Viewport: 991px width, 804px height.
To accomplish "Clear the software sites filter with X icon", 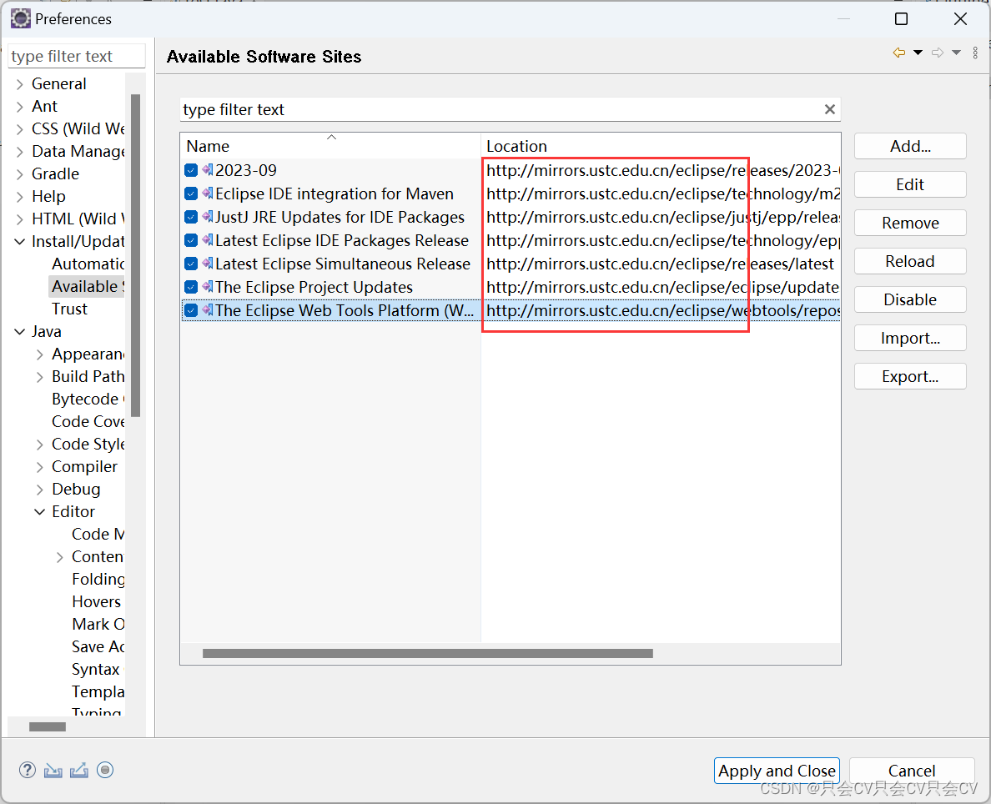I will pos(830,109).
